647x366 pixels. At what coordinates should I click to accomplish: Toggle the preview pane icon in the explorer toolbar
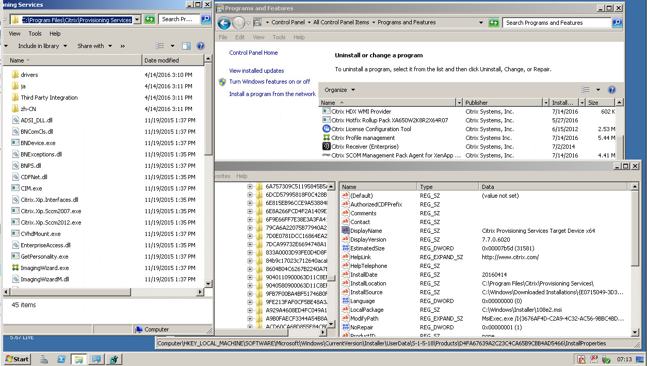186,46
